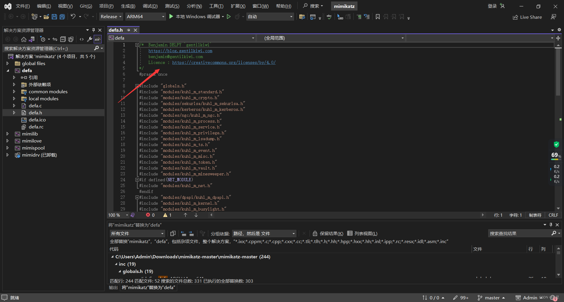This screenshot has width=564, height=302.
Task: Toggle Keep Results lock option
Action: pyautogui.click(x=328, y=234)
